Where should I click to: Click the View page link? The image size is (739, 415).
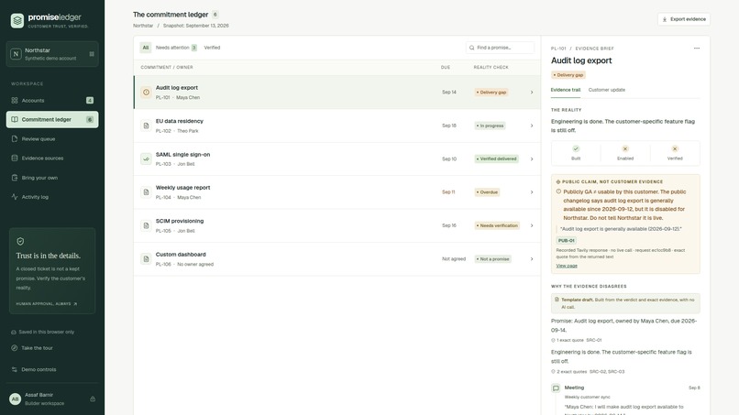(x=567, y=266)
